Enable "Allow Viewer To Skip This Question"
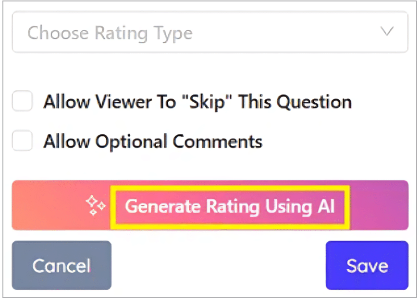Screen dimensions: 419x298 coord(22,101)
